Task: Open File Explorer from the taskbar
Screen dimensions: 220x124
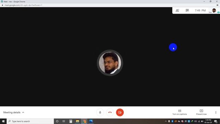Action: point(77,121)
